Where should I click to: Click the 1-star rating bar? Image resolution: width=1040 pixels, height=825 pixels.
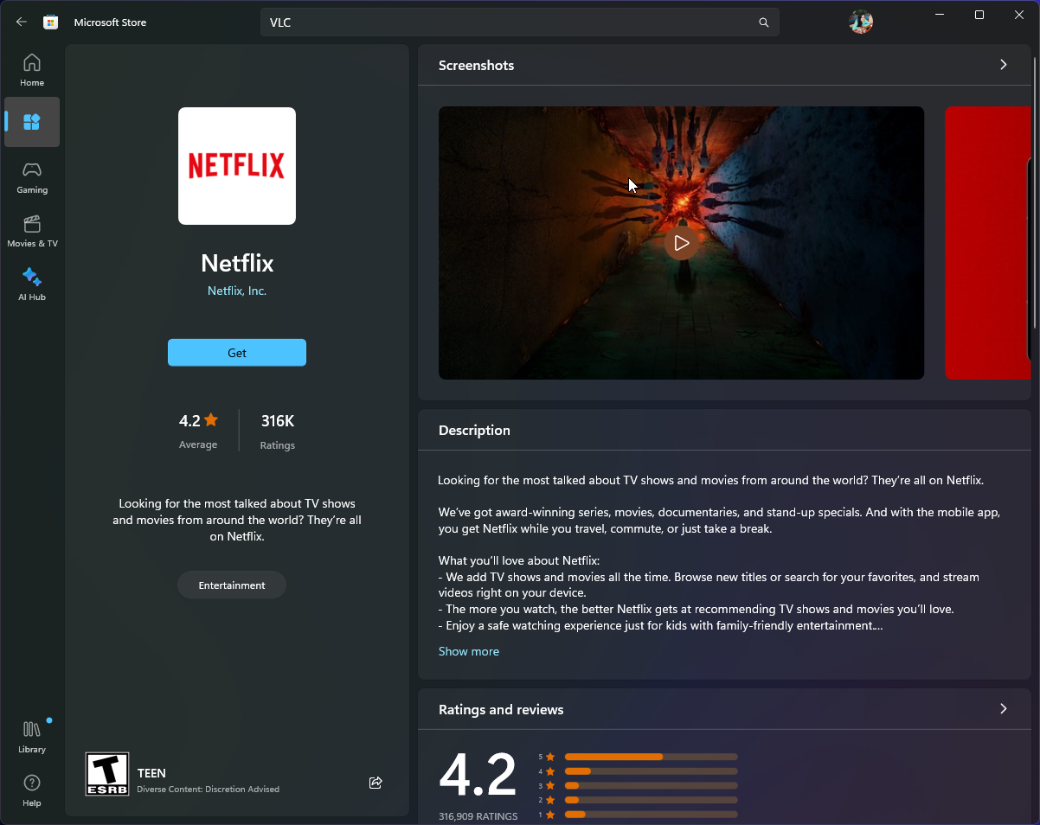652,815
